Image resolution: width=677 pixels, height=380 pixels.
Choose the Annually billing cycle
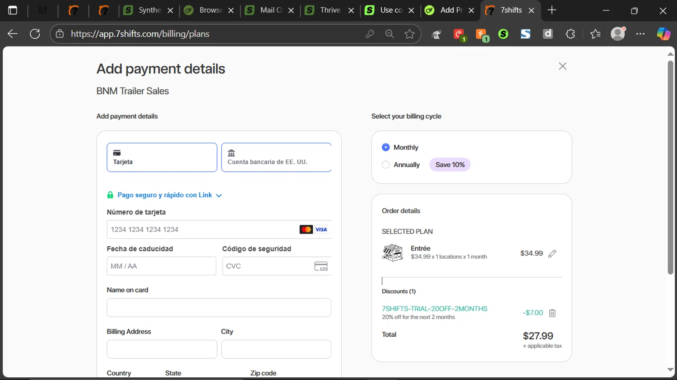pyautogui.click(x=386, y=165)
